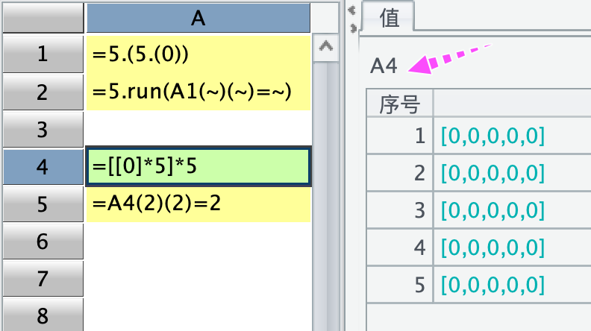Click row header 6
The width and height of the screenshot is (591, 331).
point(43,241)
